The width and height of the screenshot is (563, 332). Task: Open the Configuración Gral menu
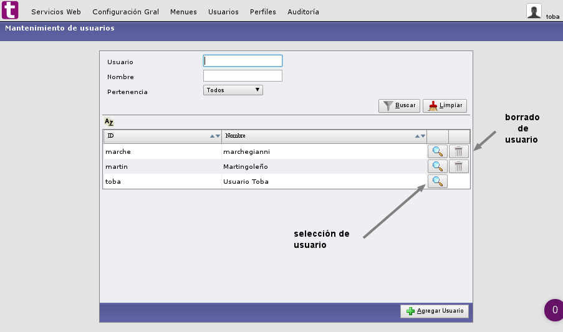(x=125, y=12)
